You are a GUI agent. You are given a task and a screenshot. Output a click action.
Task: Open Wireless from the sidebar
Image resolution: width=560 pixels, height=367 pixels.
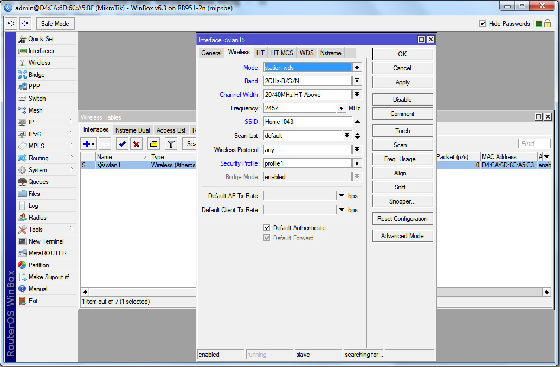[x=39, y=63]
